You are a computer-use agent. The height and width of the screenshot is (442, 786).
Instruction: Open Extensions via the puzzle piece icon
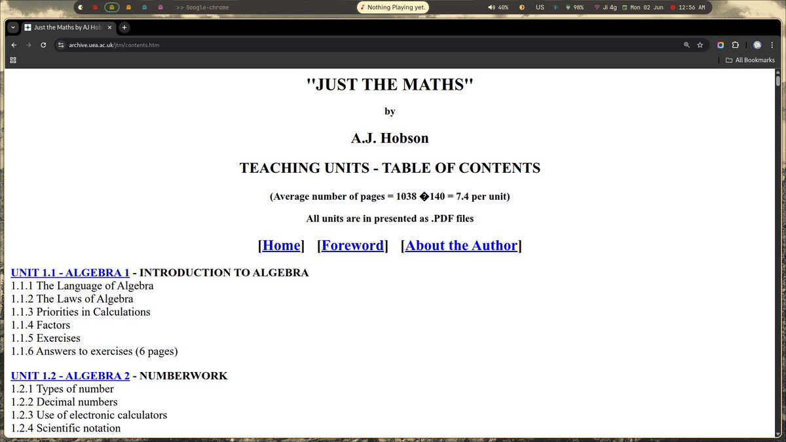(735, 45)
